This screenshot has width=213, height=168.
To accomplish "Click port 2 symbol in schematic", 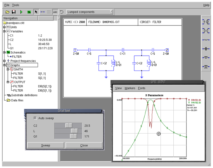I will (167, 50).
